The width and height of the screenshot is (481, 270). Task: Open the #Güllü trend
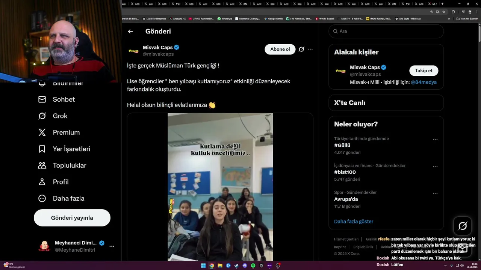click(x=342, y=145)
